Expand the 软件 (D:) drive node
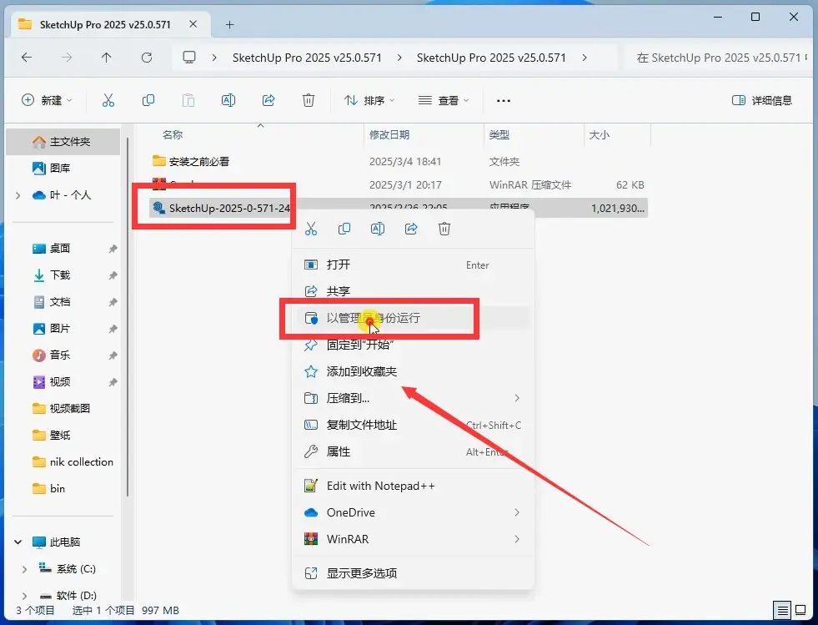The image size is (818, 625). [24, 596]
